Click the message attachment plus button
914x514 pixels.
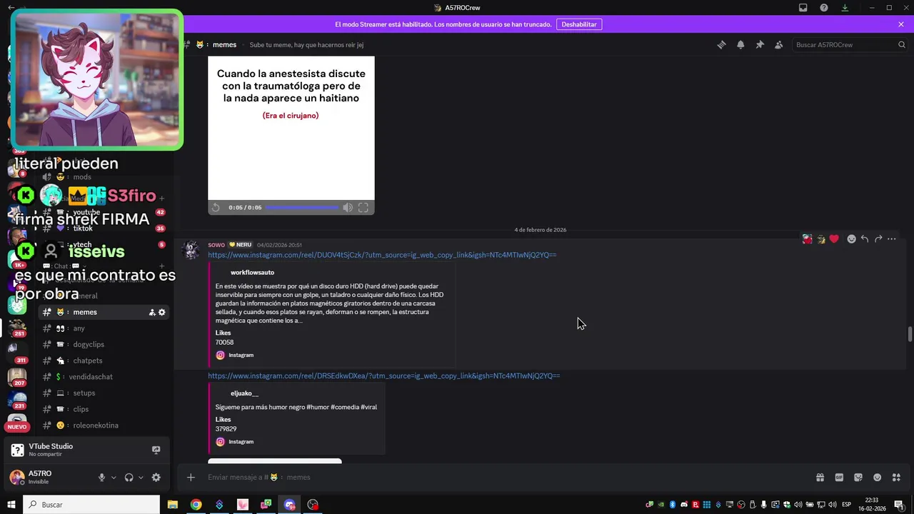191,478
